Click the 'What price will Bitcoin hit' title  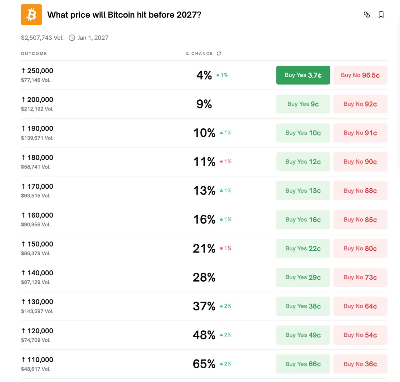tap(124, 15)
